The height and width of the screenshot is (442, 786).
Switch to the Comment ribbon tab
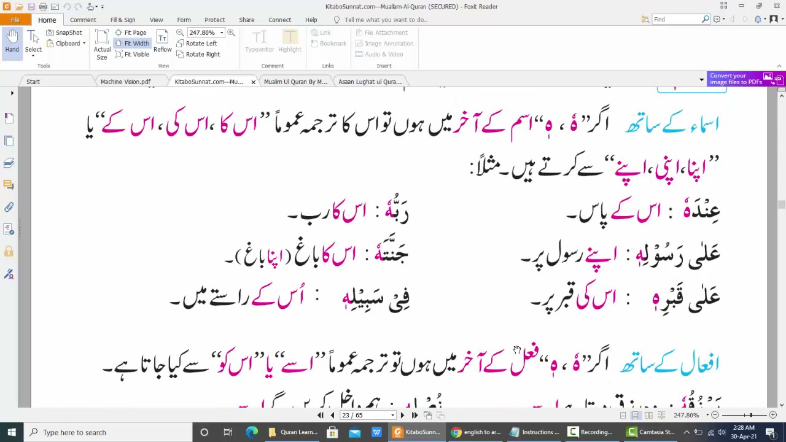point(83,20)
